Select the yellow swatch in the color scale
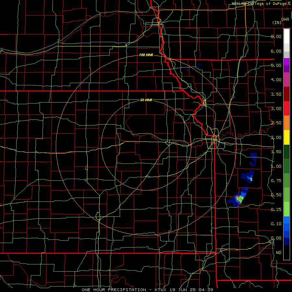Screen dimensions: 292x292 286,138
